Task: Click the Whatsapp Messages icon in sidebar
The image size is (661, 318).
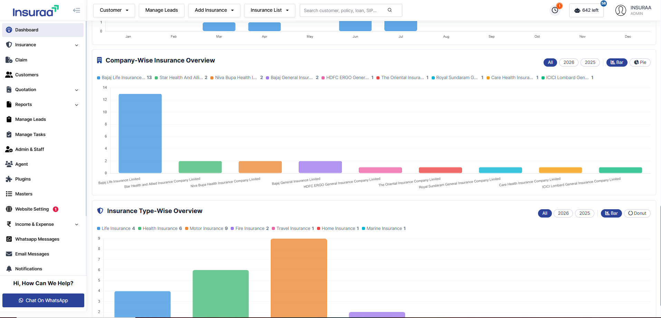Action: click(9, 239)
